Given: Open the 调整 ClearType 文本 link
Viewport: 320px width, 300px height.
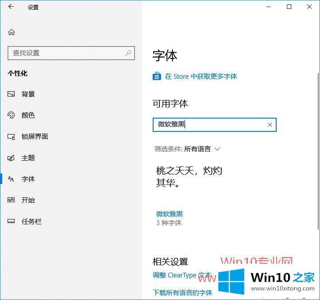Looking at the screenshot, I should click(x=182, y=275).
